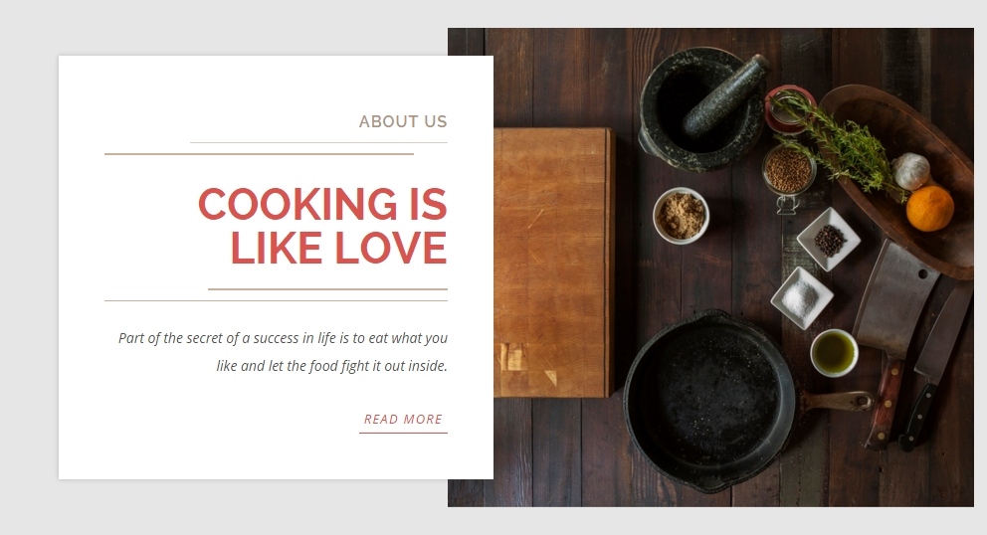Click the quote paragraph about eating what you like
This screenshot has width=987, height=535.
[x=283, y=352]
